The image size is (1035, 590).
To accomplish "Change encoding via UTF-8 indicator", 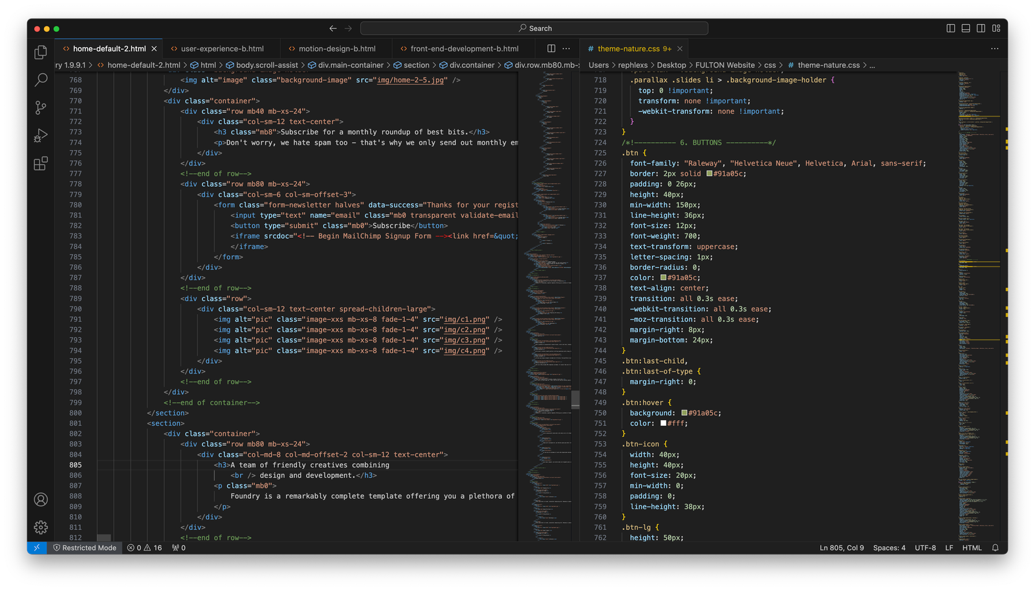I will (925, 547).
